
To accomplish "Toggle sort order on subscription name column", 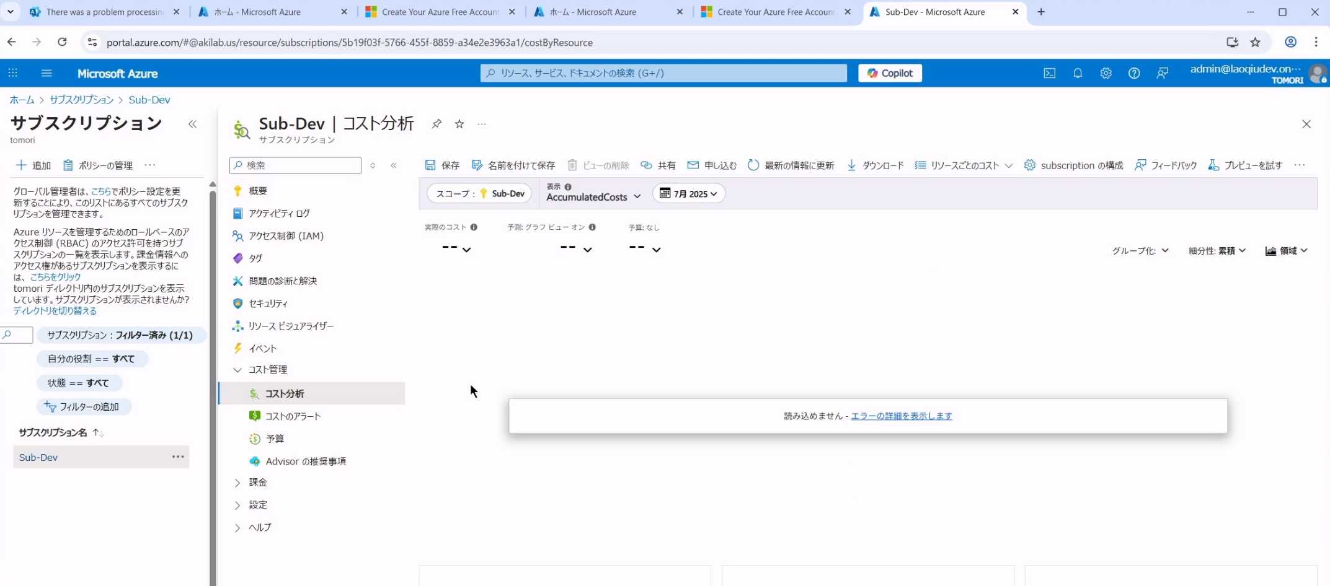I will point(98,432).
